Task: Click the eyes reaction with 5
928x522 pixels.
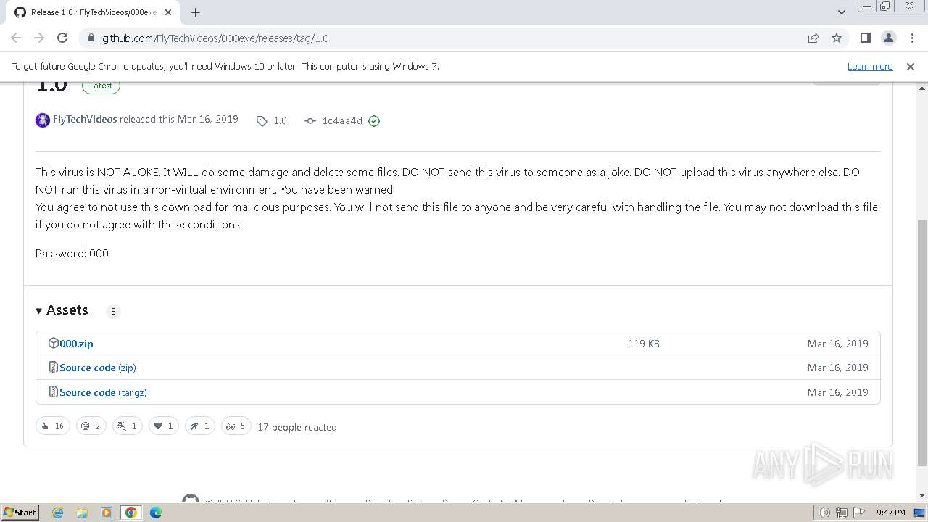Action: point(236,426)
